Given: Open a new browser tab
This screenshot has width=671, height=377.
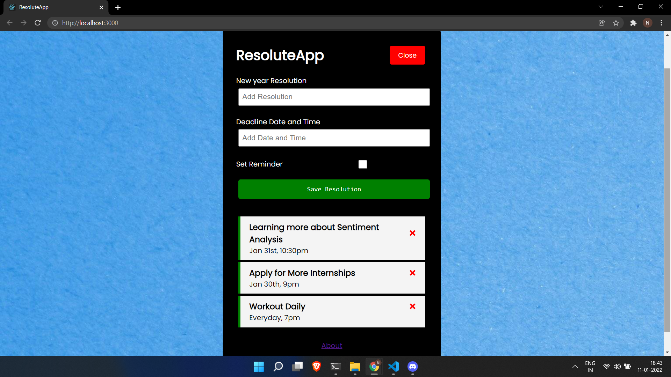Looking at the screenshot, I should click(x=118, y=7).
